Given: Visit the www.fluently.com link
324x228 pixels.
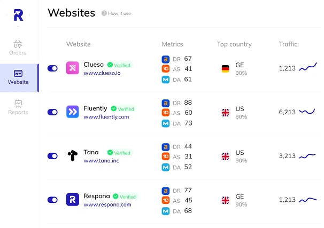Looking at the screenshot, I should [x=106, y=117].
